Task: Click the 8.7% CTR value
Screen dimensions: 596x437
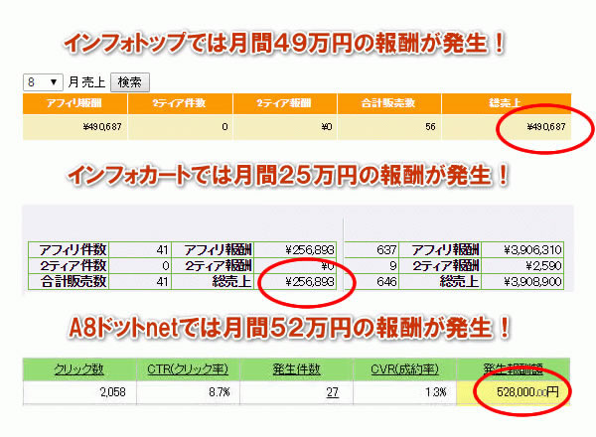Action: [x=220, y=392]
